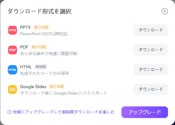Click the purple アップグレード button
Screen dimensions: 175x125
coord(144,112)
